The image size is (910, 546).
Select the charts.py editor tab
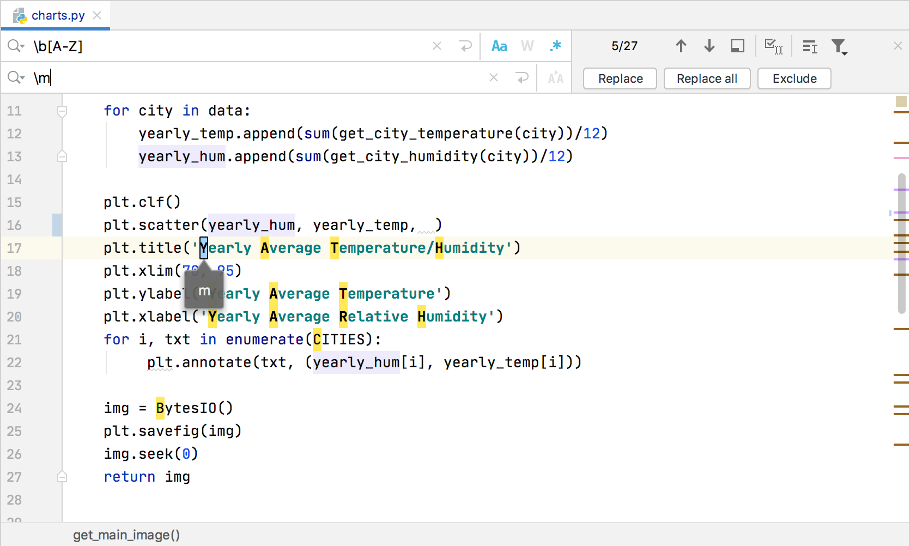click(57, 15)
